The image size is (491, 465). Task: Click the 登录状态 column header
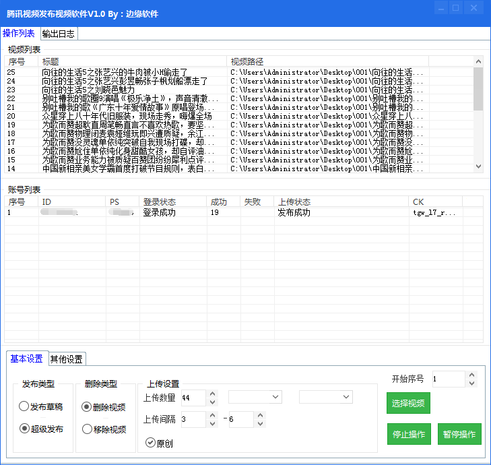pos(173,201)
